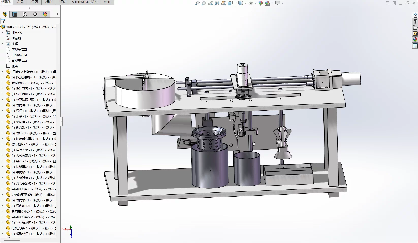Open the 布局 ribbon tab
Viewport: 418px width, 243px height.
click(x=20, y=2)
